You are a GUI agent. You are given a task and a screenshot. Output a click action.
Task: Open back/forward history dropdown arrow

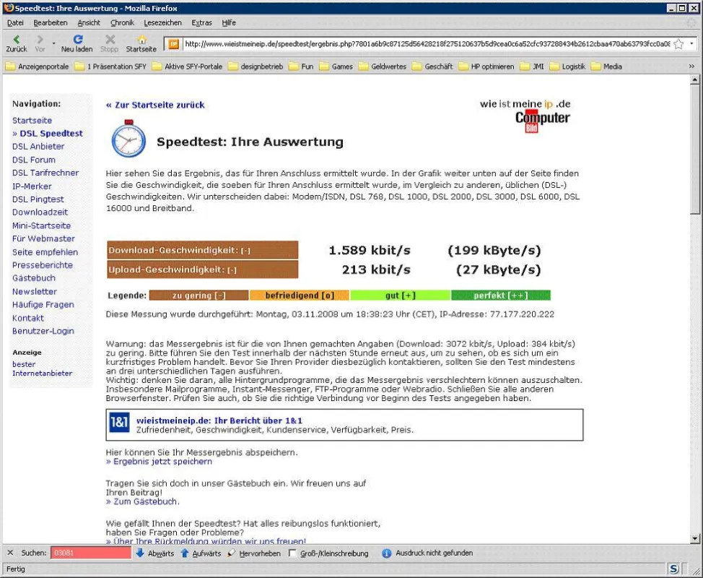[x=54, y=43]
